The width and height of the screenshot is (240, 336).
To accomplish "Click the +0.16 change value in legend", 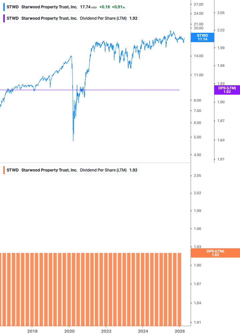I will [x=105, y=7].
